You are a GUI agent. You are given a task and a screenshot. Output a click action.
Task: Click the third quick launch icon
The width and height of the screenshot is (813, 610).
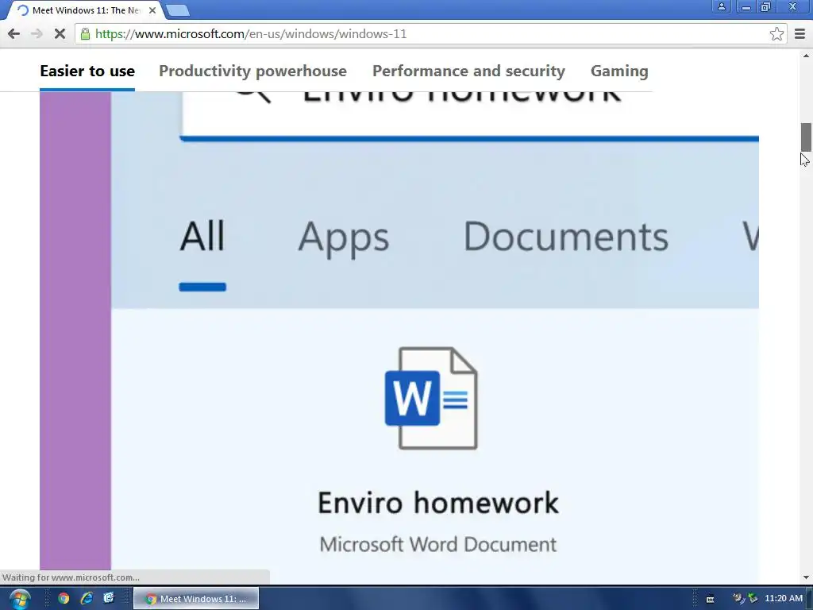point(109,599)
